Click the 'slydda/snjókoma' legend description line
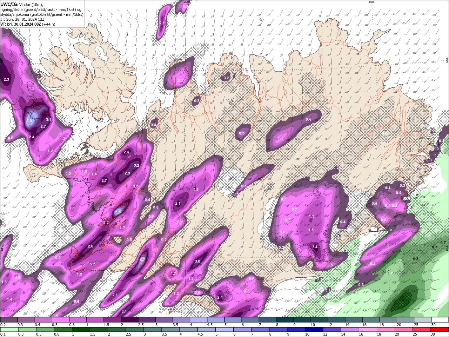Screen dimensions: 449x337 [x=42, y=14]
